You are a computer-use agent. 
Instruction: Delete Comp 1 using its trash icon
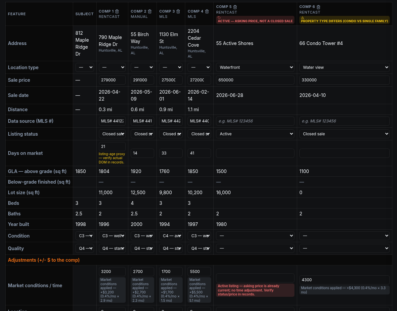point(117,11)
